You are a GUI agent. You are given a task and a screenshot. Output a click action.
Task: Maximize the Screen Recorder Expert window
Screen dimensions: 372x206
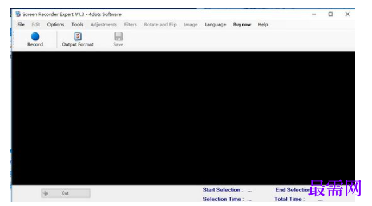[x=330, y=14]
